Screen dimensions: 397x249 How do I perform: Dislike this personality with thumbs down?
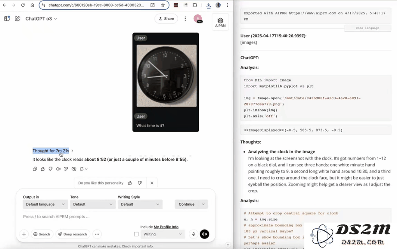(140, 183)
